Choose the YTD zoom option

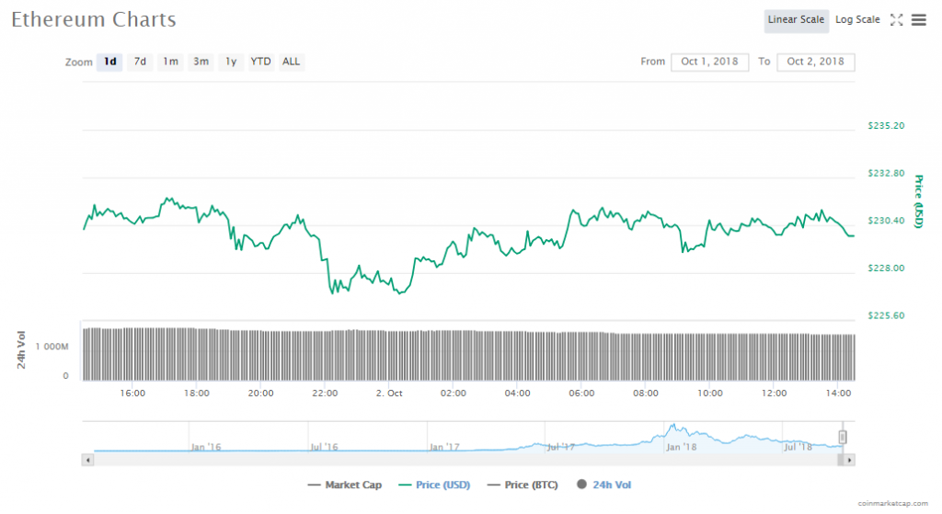pos(261,62)
